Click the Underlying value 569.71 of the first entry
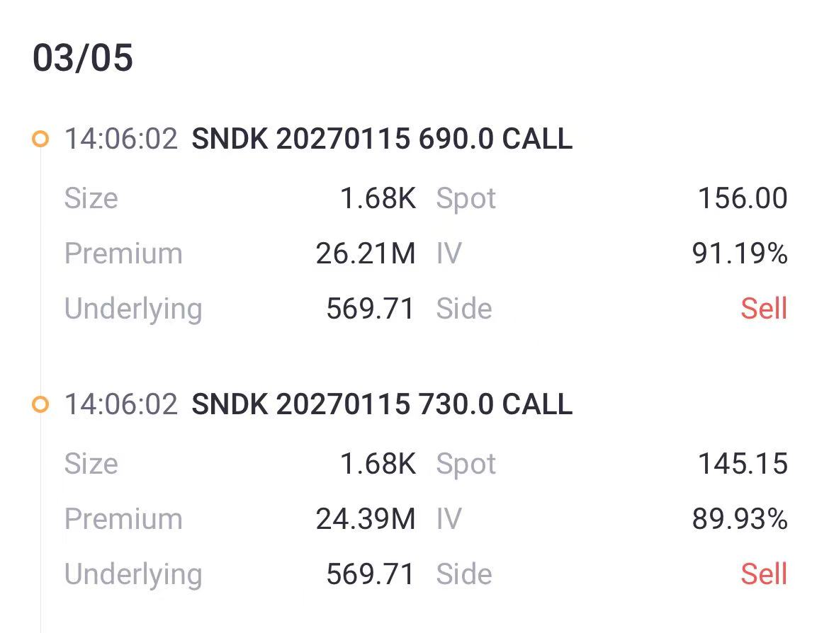 tap(371, 309)
